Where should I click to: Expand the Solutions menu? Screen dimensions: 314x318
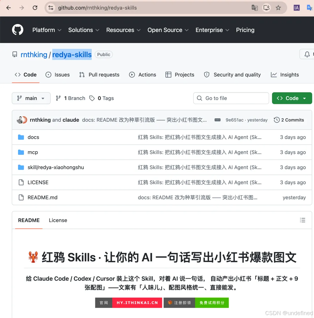[84, 30]
